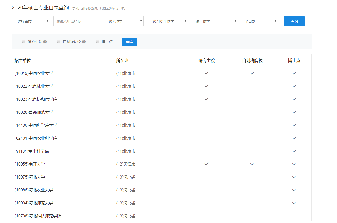Click the 自划线院校 table column header
This screenshot has width=337, height=223.
(x=252, y=61)
